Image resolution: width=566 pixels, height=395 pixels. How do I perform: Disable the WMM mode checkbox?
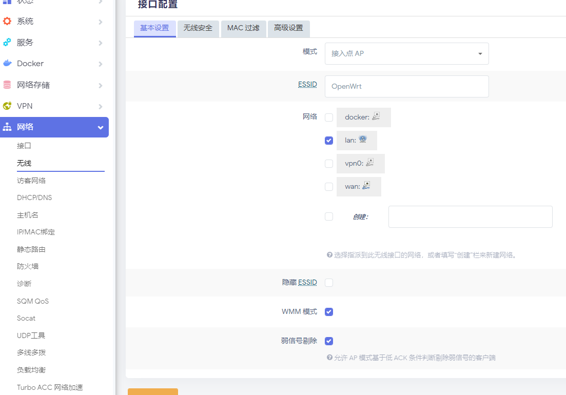pyautogui.click(x=329, y=312)
